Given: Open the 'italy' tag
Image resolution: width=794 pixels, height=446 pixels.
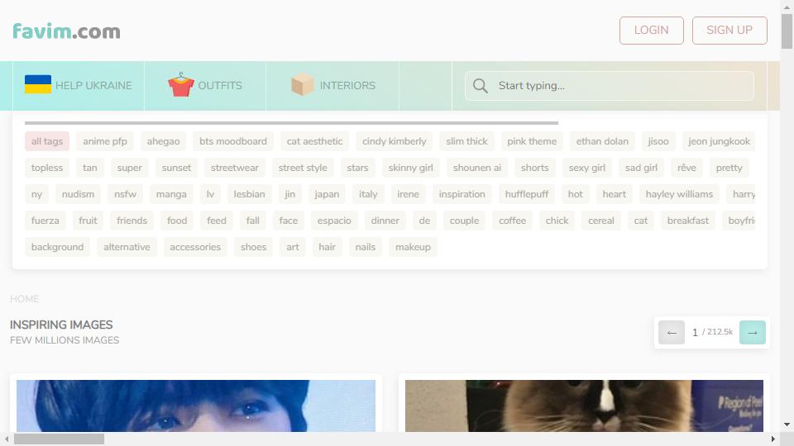Looking at the screenshot, I should [368, 193].
